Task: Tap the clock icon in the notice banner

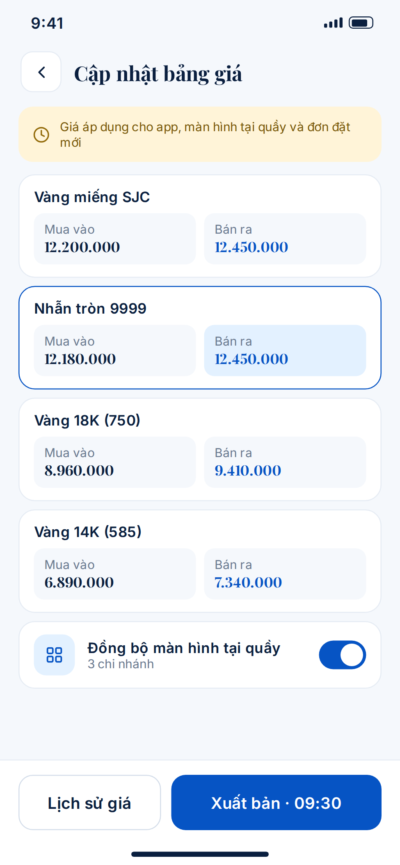Action: (41, 134)
